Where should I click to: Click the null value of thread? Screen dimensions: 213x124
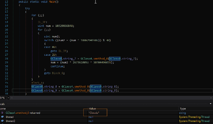point(91,117)
